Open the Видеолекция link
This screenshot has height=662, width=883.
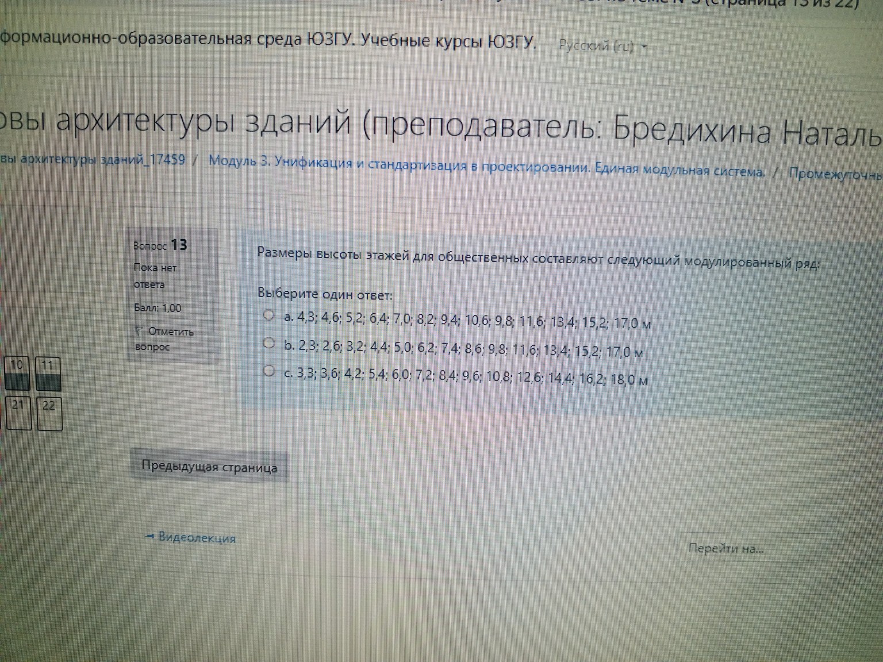(195, 538)
